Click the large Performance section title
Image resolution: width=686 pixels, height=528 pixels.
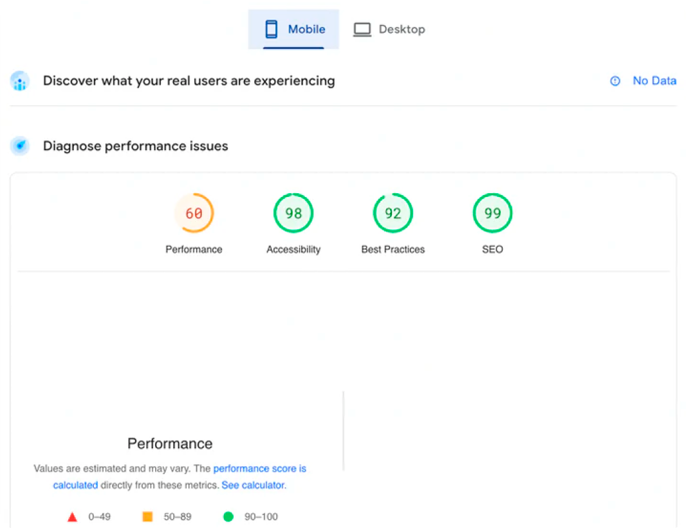coord(170,444)
